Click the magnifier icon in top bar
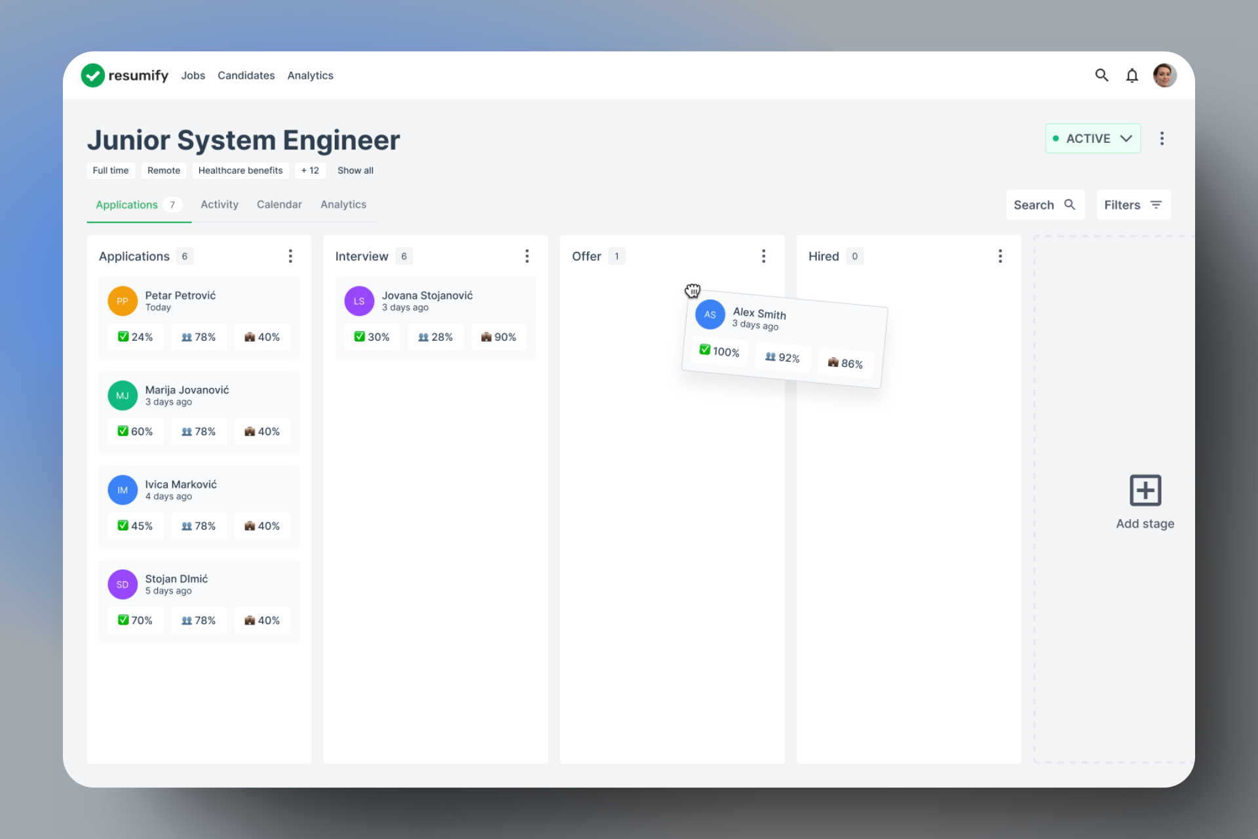Viewport: 1258px width, 839px height. (1101, 75)
